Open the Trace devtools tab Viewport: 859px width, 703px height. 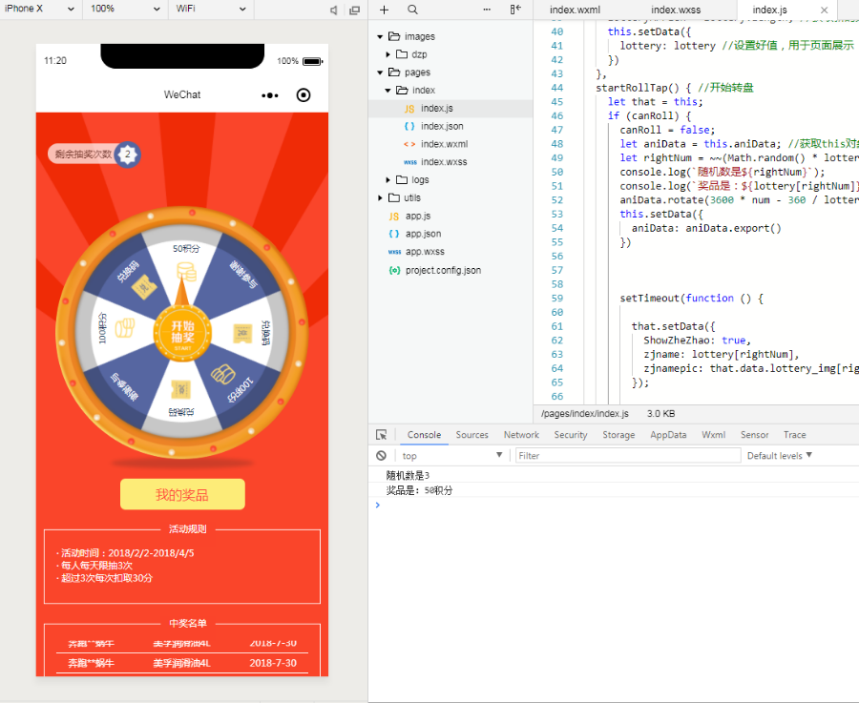(x=794, y=435)
